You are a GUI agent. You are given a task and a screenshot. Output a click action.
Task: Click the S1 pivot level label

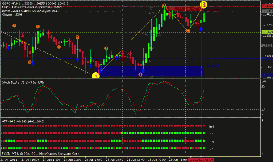[151, 61]
